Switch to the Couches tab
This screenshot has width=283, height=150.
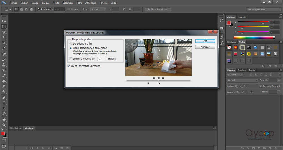[x=241, y=70]
